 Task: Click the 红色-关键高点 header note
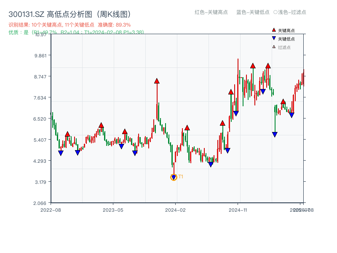pyautogui.click(x=211, y=12)
